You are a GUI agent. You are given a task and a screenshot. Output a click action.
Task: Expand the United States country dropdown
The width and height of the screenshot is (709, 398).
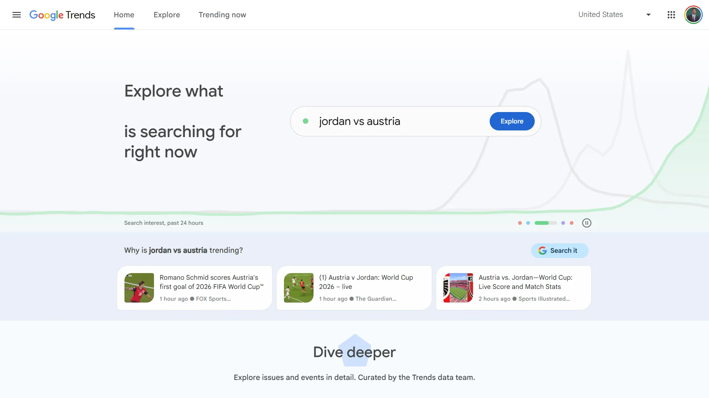coord(614,15)
